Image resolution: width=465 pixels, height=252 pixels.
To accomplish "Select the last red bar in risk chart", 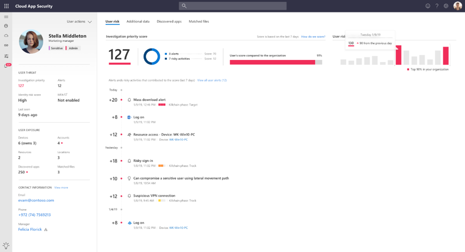I will (446, 56).
